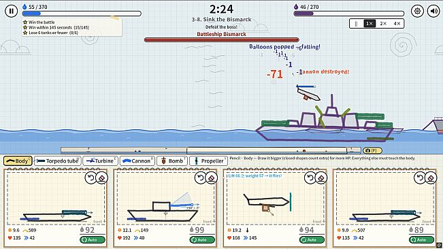Toggle Auto on the 99-cost ship card
Image resolution: width=443 pixels, height=249 pixels.
(x=202, y=239)
